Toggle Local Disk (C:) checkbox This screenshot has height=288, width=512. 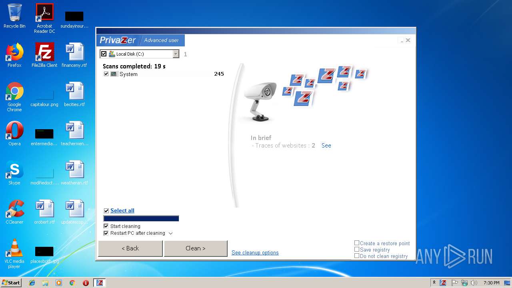click(104, 54)
